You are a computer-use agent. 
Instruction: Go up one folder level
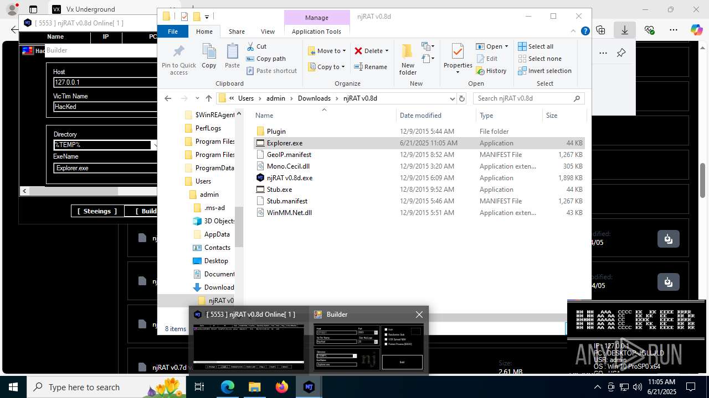click(x=208, y=98)
